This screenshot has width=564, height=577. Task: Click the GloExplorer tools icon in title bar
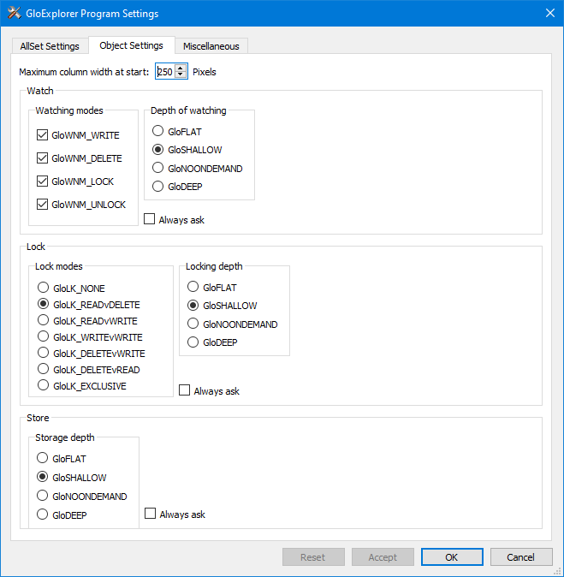click(14, 13)
